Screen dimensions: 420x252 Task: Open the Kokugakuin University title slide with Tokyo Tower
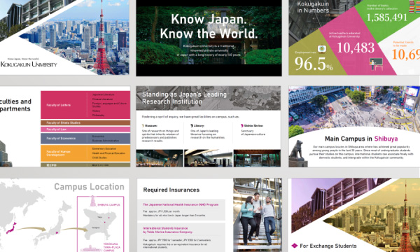64,37
